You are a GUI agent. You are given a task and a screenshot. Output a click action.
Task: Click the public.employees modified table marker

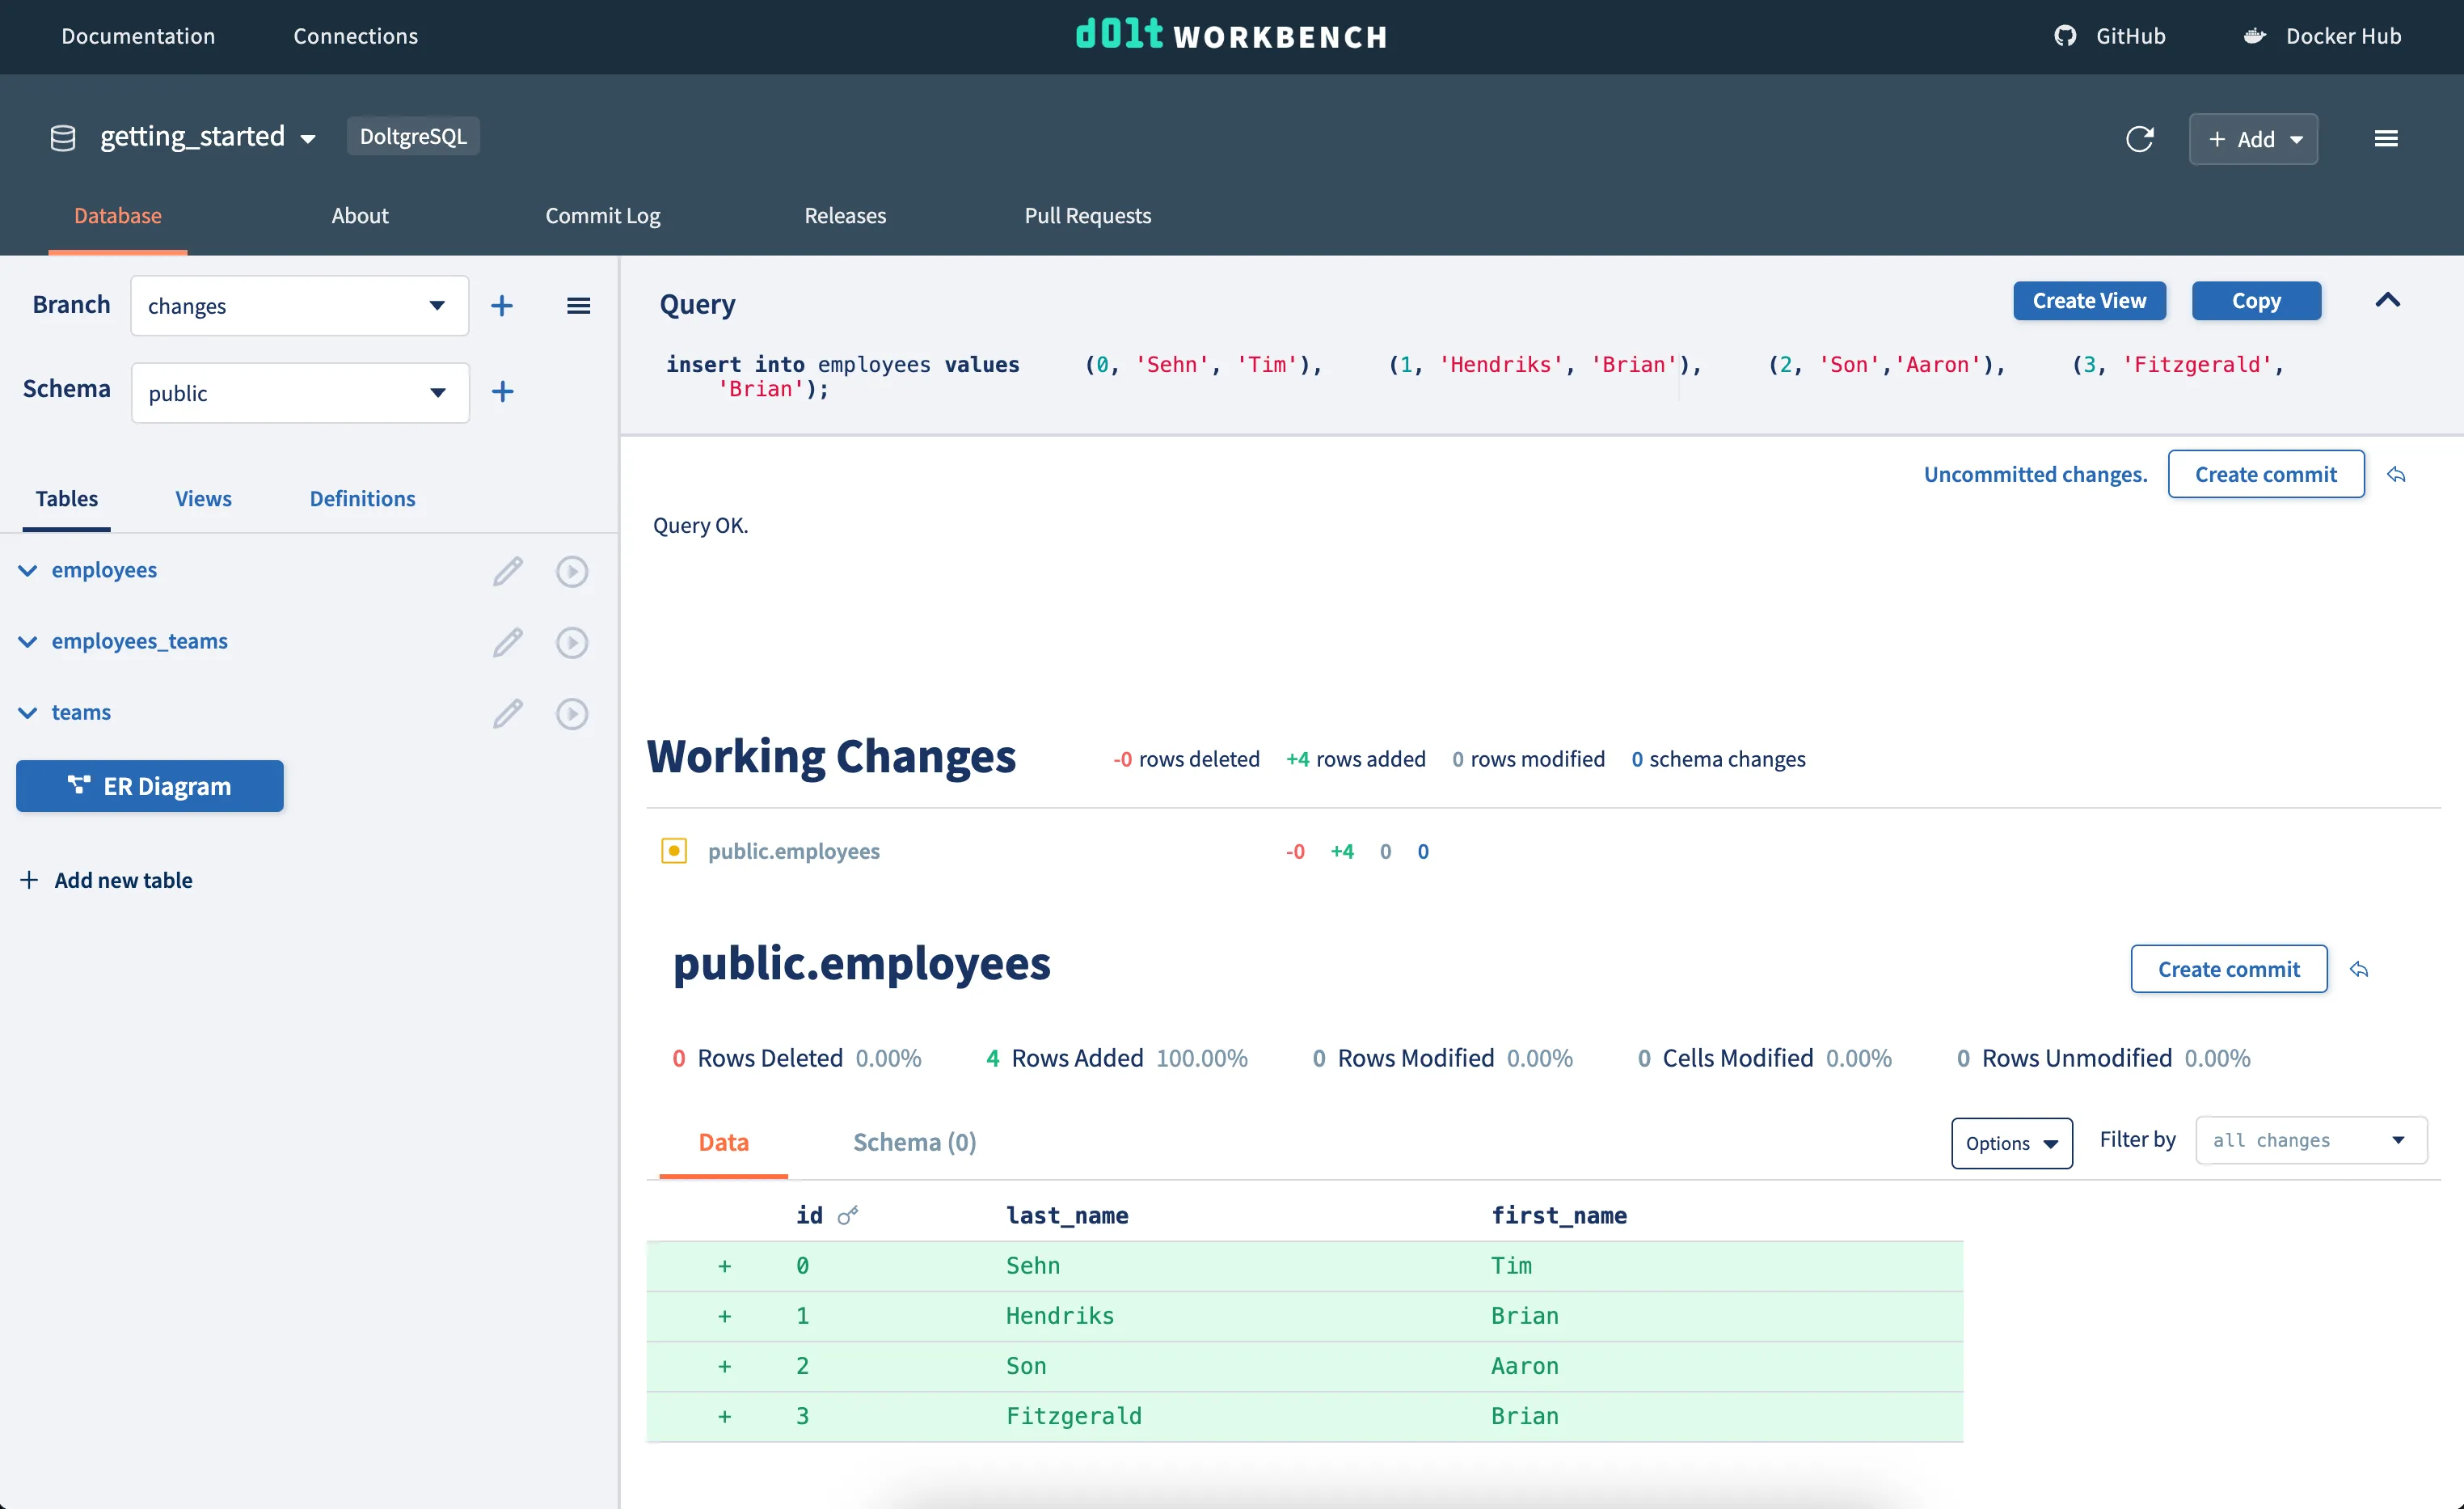tap(674, 851)
